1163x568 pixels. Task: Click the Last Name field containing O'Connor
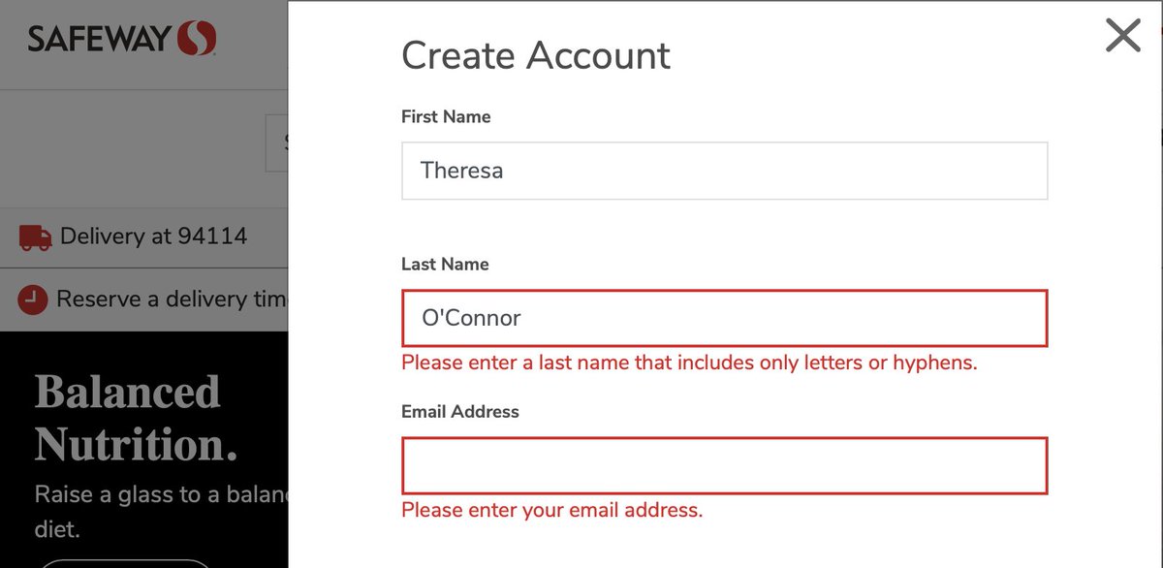[724, 318]
